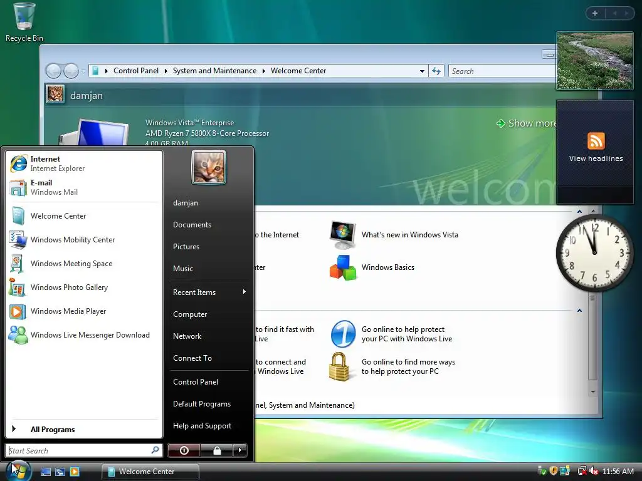The height and width of the screenshot is (481, 642).
Task: Click the analog clock gadget
Action: point(594,253)
